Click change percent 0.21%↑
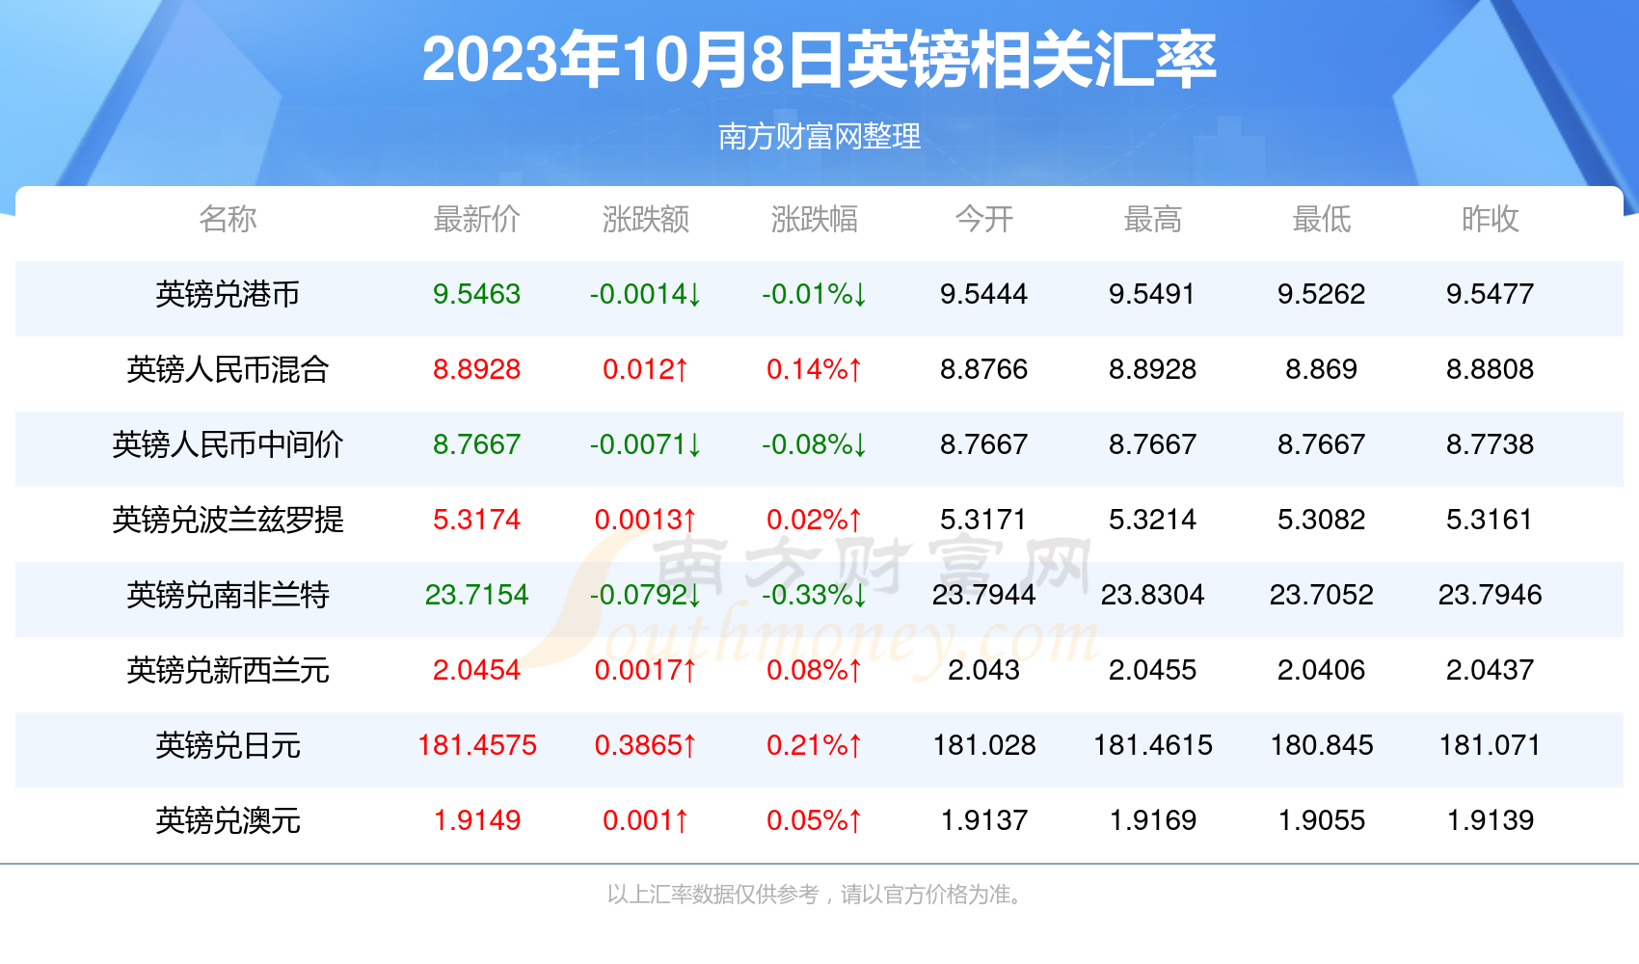Image resolution: width=1639 pixels, height=964 pixels. point(815,745)
